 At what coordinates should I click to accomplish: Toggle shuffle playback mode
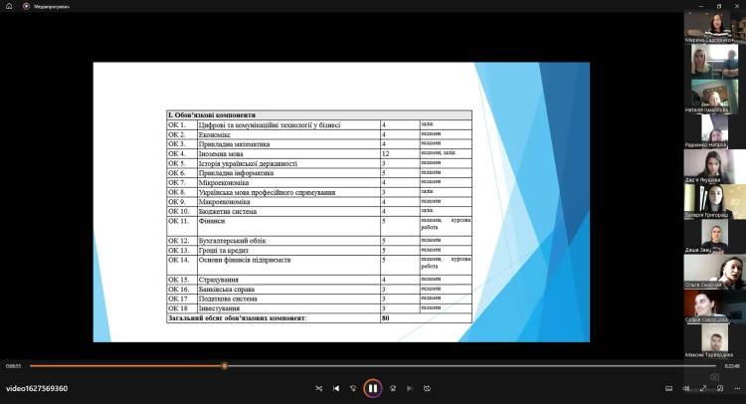[318, 388]
